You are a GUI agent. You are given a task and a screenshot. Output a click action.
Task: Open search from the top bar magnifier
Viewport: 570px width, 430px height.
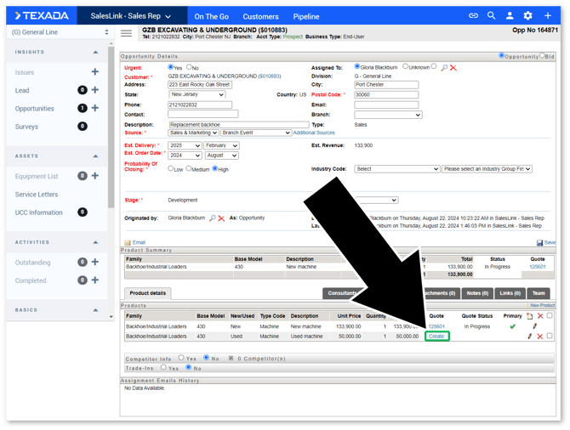coord(492,16)
